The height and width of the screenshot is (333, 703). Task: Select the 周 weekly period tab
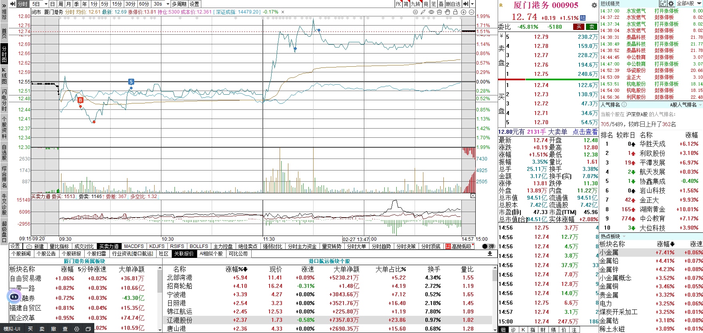tap(60, 4)
